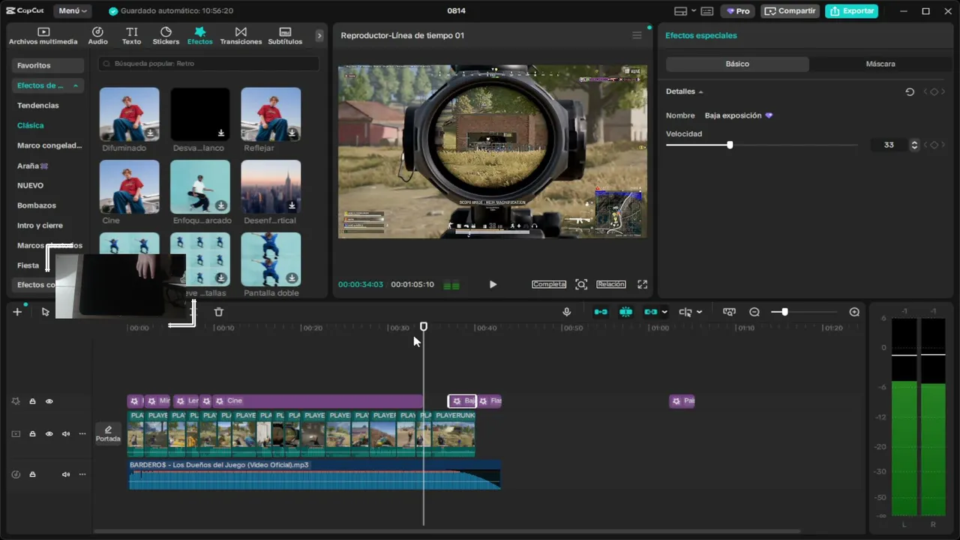Hide the effects track with eye icon
Screen dimensions: 960x540
click(x=49, y=401)
